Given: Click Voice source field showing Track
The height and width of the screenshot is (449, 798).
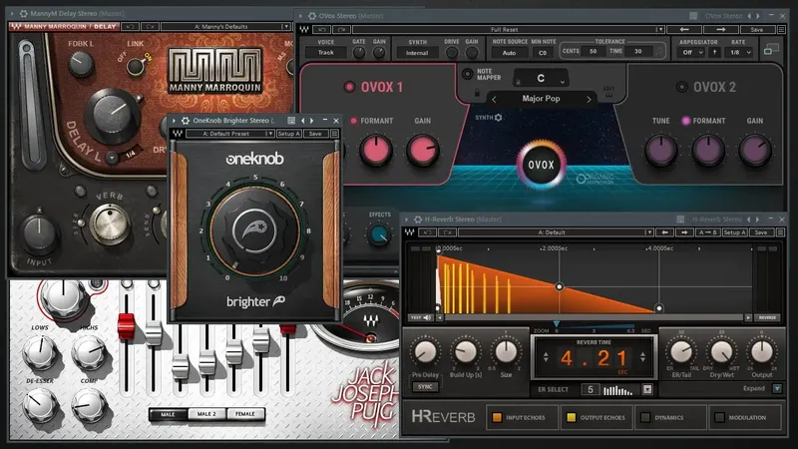Looking at the screenshot, I should click(x=326, y=53).
